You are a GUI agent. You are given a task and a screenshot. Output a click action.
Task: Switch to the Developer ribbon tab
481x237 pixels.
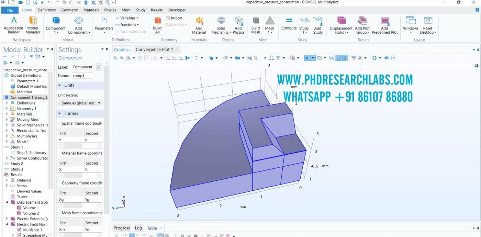pos(177,10)
